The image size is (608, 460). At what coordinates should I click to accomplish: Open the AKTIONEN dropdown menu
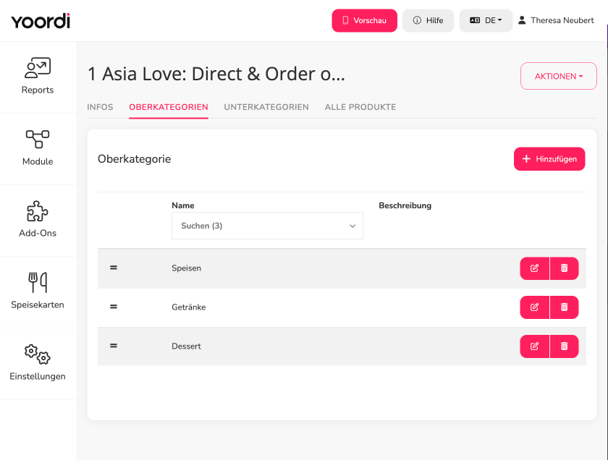point(558,76)
